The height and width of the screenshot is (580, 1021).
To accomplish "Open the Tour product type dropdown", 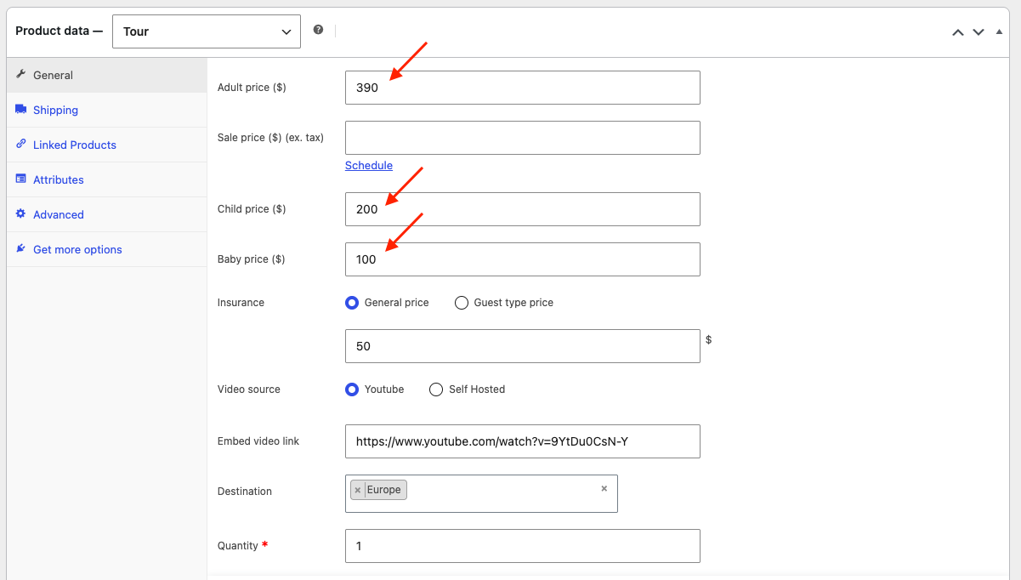I will (x=207, y=31).
